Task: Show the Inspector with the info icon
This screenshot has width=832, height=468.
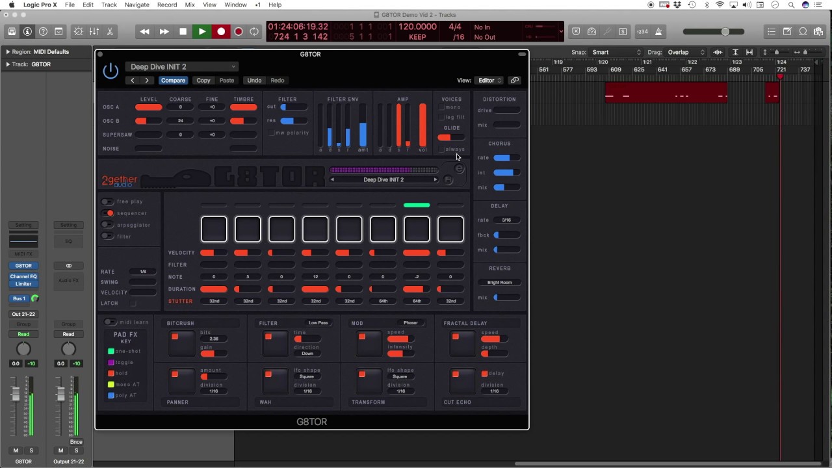Action: (27, 31)
